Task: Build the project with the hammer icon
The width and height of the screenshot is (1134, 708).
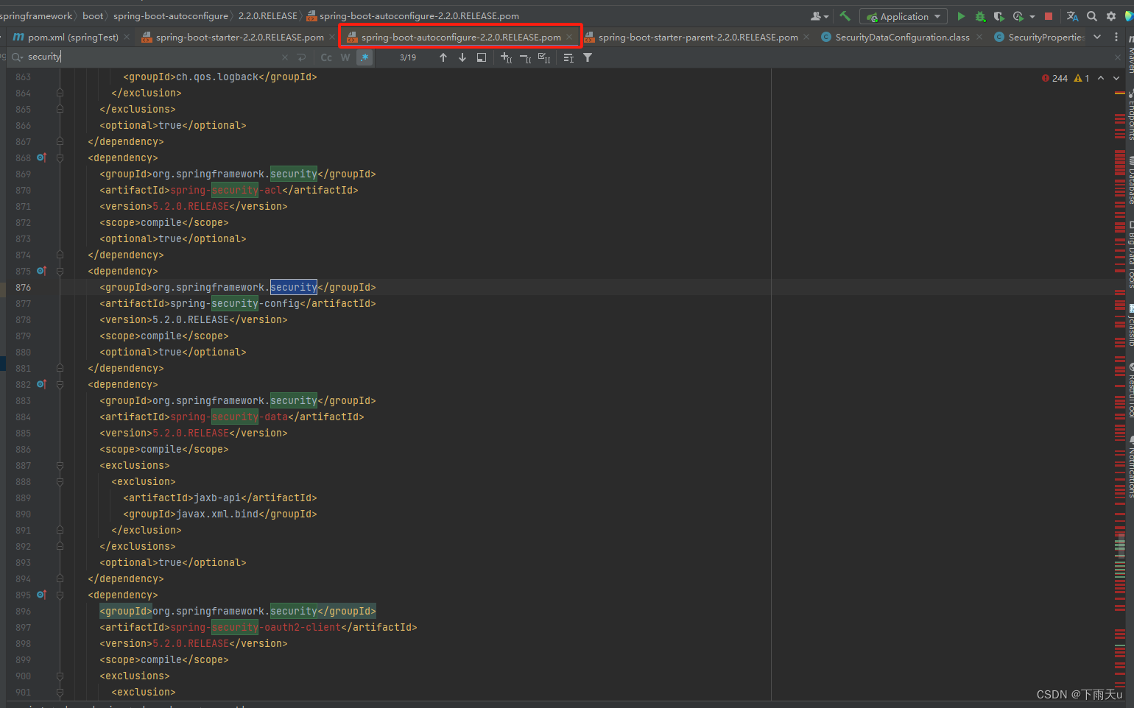Action: click(845, 16)
